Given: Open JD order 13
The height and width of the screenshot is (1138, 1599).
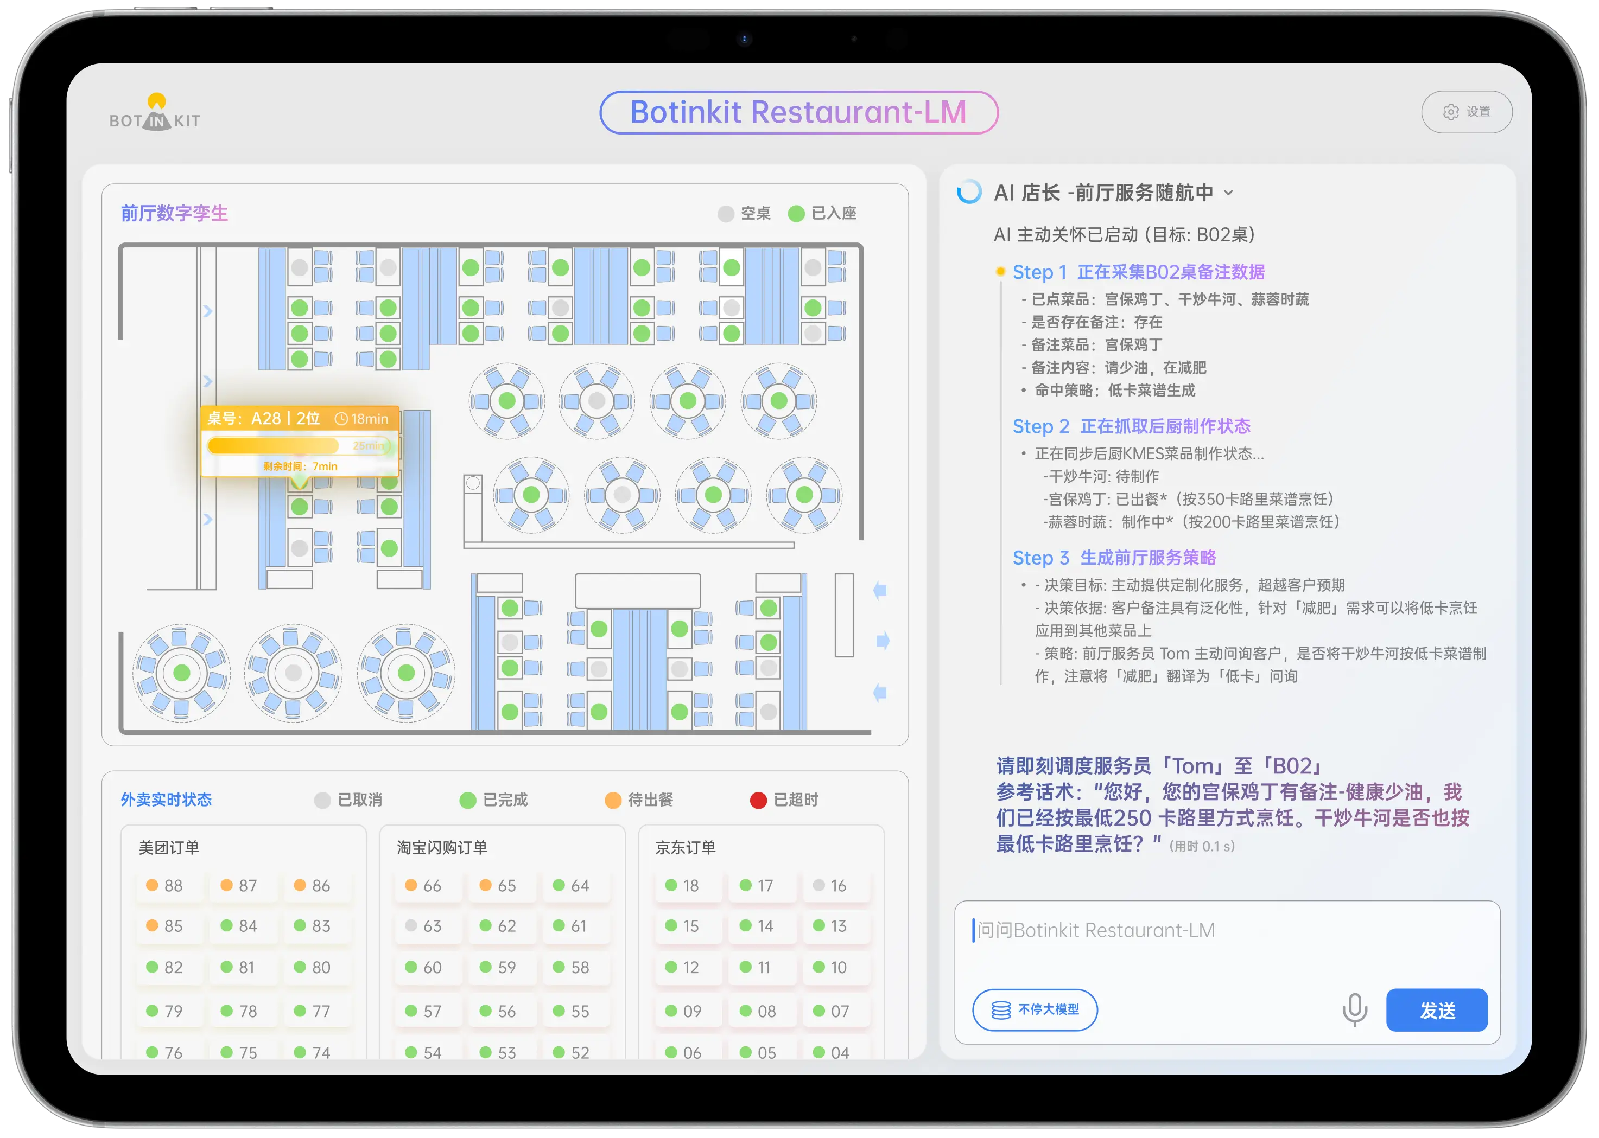Looking at the screenshot, I should (836, 926).
